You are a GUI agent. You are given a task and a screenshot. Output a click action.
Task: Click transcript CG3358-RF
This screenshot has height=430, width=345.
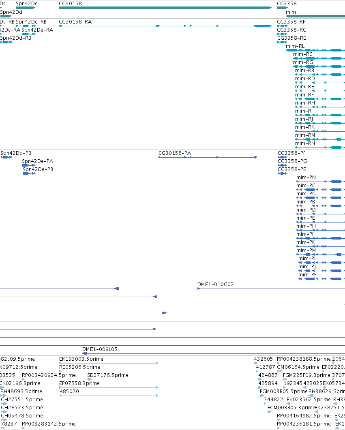pyautogui.click(x=291, y=21)
